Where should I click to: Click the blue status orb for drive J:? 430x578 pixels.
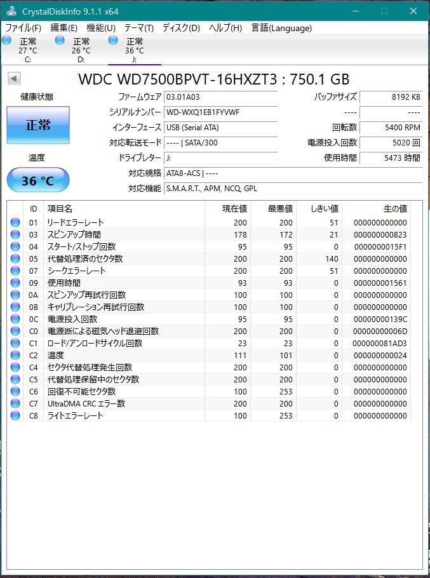(x=113, y=40)
